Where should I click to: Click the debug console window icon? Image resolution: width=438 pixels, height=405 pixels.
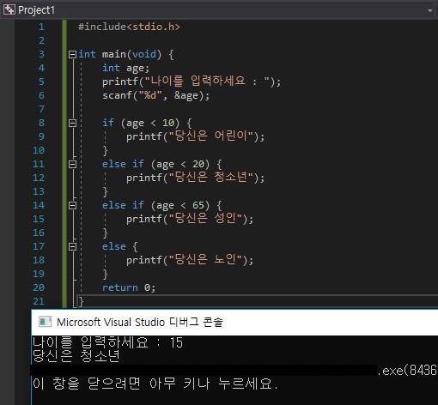(x=45, y=322)
